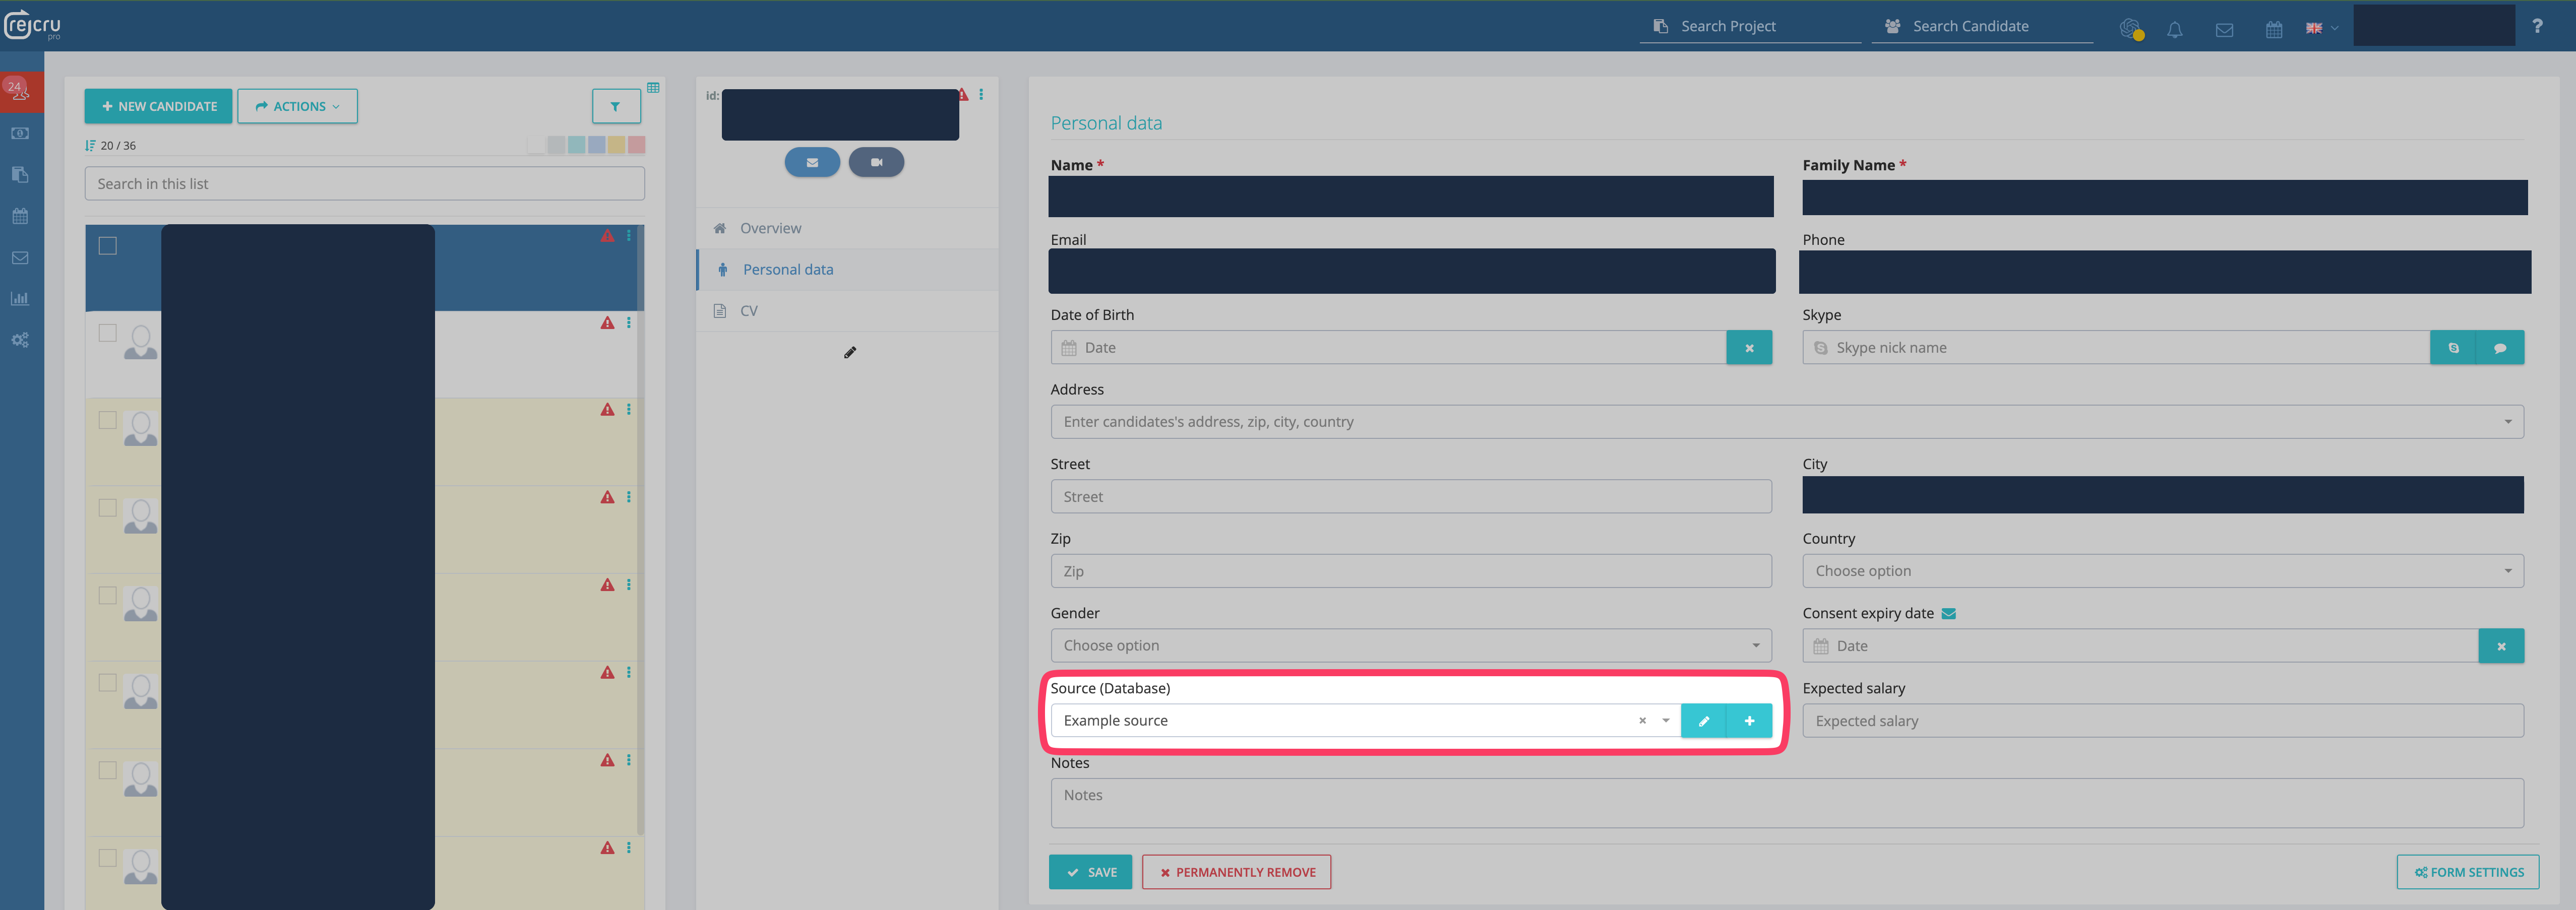Open the Overview tab
This screenshot has width=2576, height=910.
tap(770, 228)
